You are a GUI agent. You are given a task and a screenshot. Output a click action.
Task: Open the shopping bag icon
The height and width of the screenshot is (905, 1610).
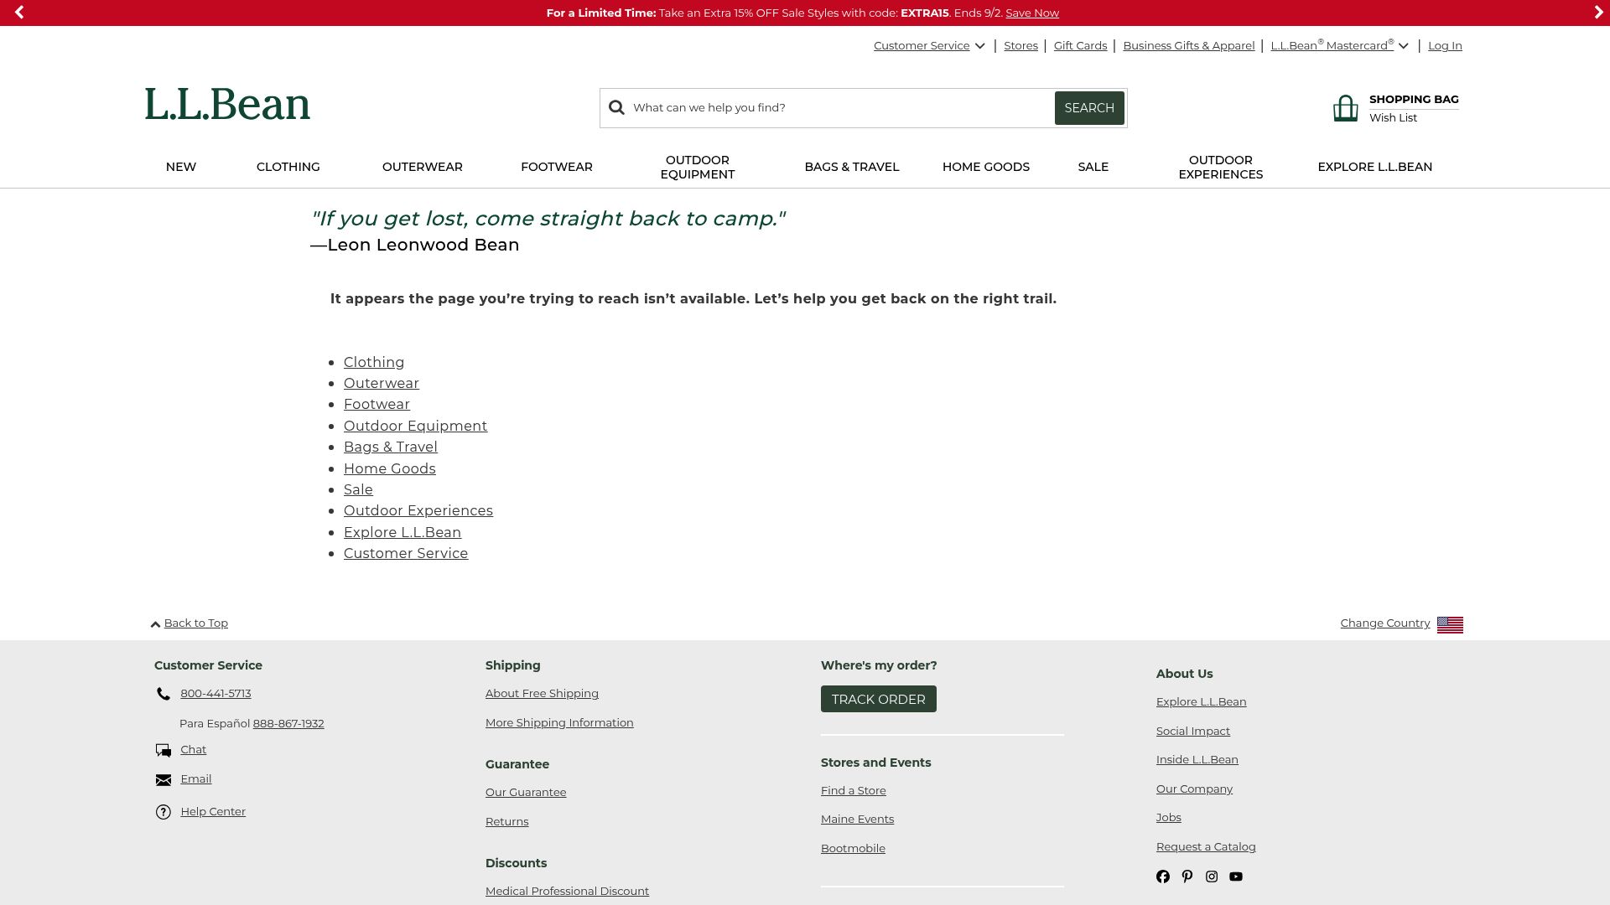1346,108
